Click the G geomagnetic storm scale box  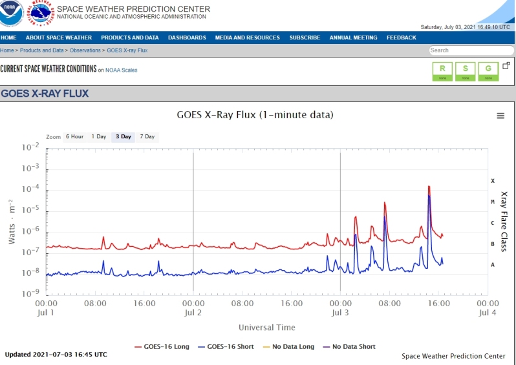coord(488,71)
